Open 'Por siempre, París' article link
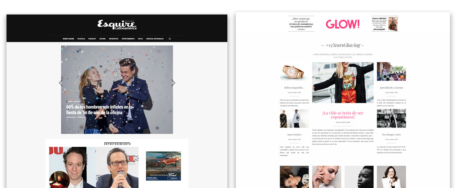457x188 pixels. (x=391, y=134)
